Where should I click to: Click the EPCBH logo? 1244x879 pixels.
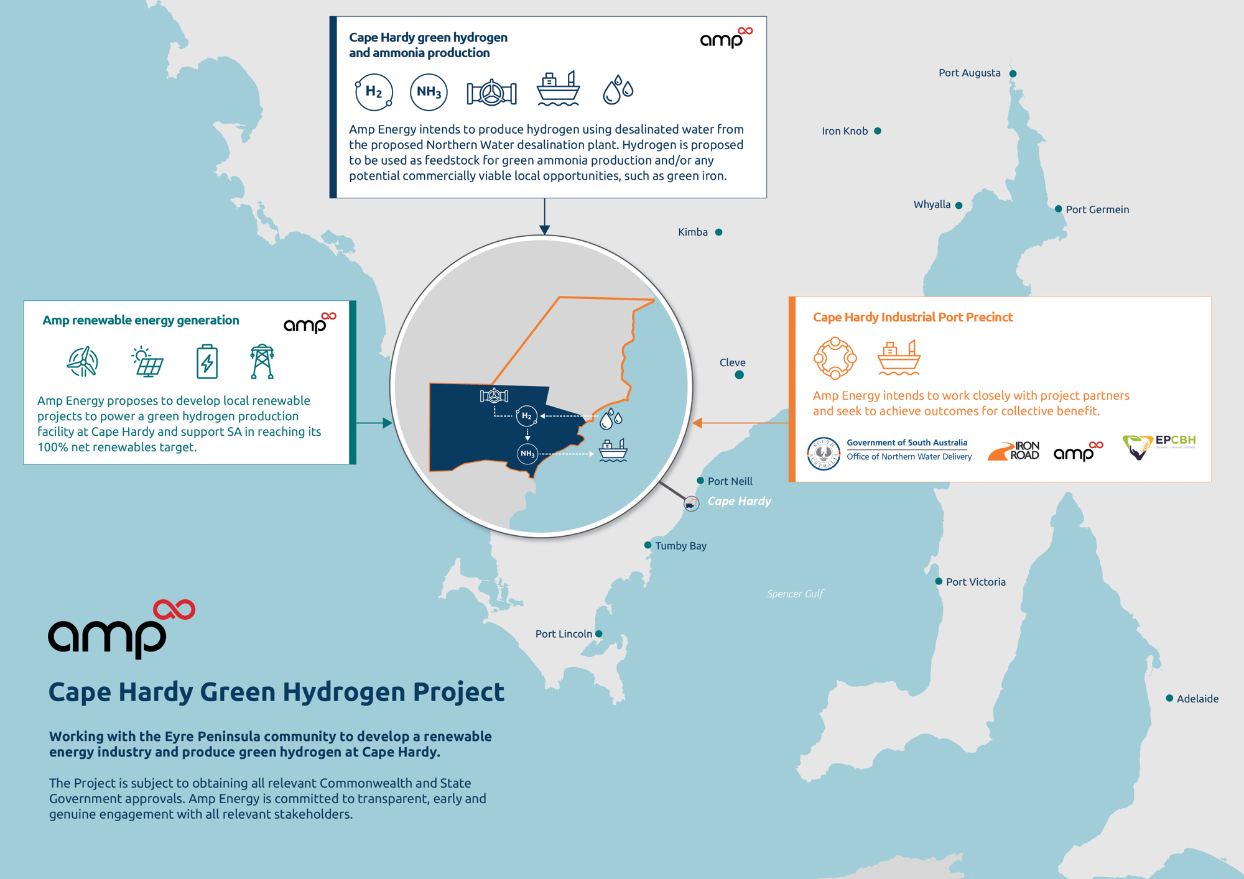(x=1158, y=446)
